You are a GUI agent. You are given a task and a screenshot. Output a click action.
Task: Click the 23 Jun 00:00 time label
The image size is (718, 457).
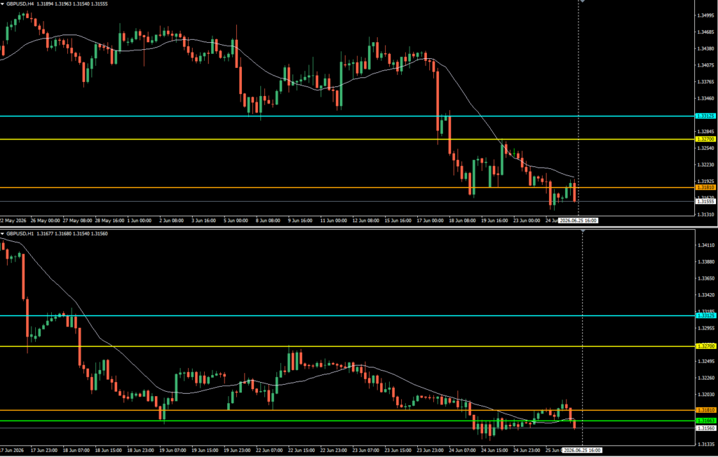[x=527, y=221]
